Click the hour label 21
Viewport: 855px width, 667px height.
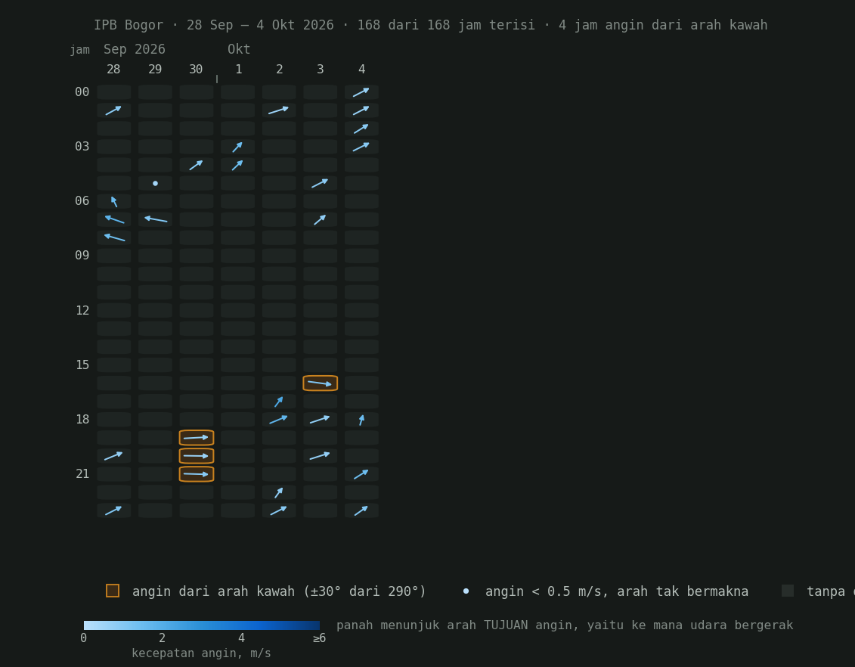(x=82, y=474)
